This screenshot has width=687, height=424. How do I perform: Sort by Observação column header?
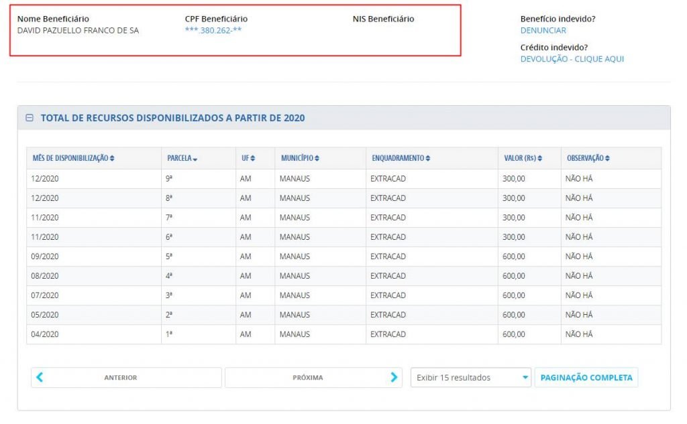(x=588, y=158)
